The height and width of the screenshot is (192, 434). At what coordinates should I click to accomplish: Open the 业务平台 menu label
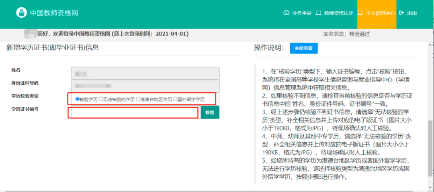click(302, 13)
